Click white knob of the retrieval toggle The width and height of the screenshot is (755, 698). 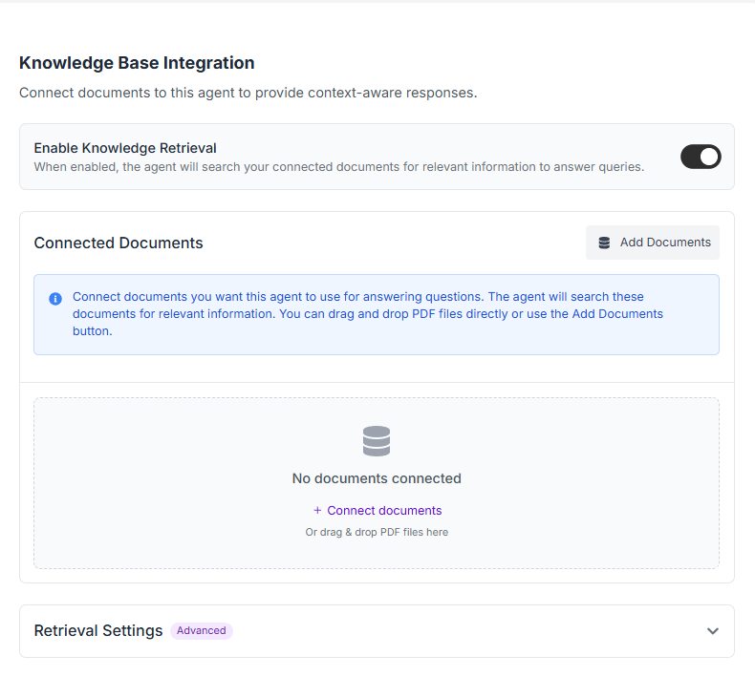[x=709, y=157]
